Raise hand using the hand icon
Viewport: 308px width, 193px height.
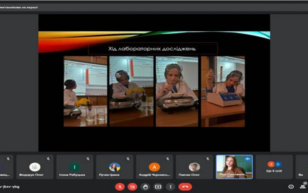point(145,186)
